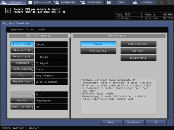The width and height of the screenshot is (174, 130).
Task: Click the Reset button
Action: click(x=112, y=123)
